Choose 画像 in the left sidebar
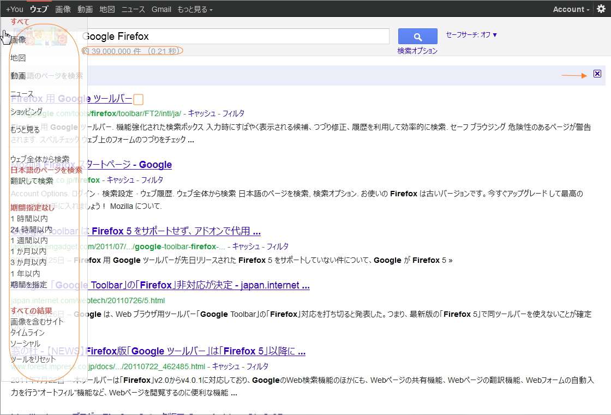Screen dimensions: 611x415 (x=18, y=39)
